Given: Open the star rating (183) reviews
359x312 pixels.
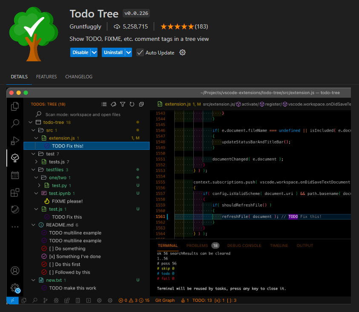Looking at the screenshot, I should click(x=184, y=26).
